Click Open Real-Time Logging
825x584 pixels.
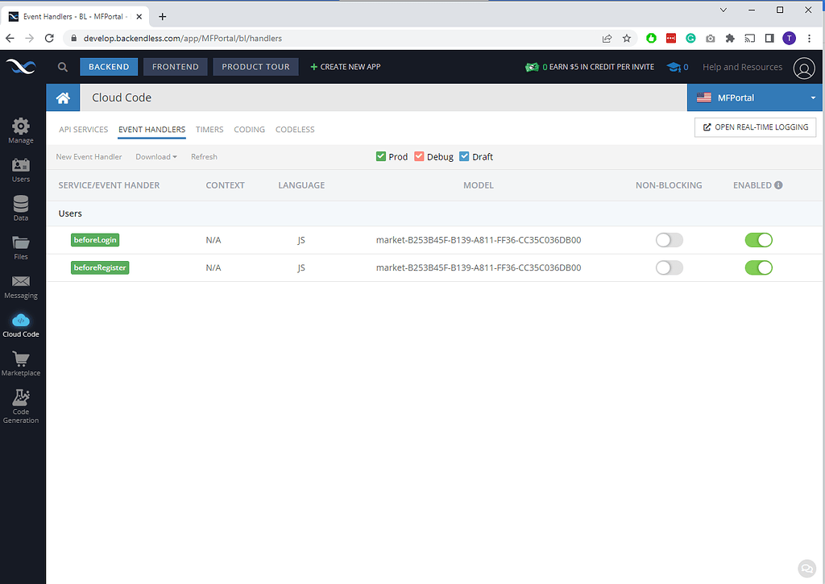[x=755, y=127]
